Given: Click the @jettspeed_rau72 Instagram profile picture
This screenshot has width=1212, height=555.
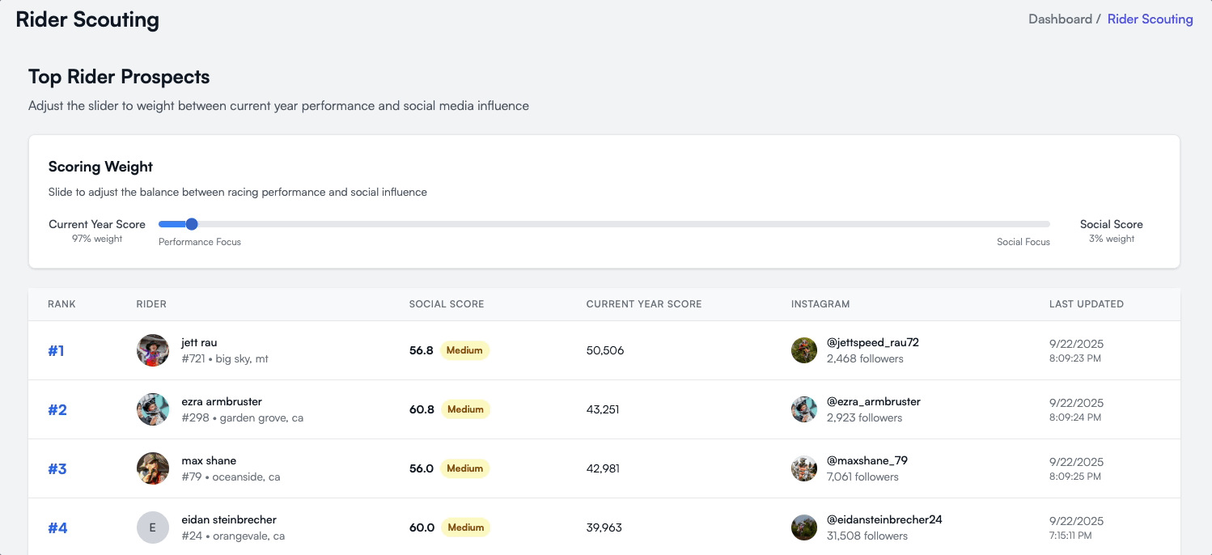Looking at the screenshot, I should click(x=804, y=350).
